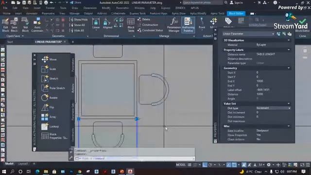Open the Parametric ribbon tab
Viewport: 311px width, 175px height.
point(48,14)
